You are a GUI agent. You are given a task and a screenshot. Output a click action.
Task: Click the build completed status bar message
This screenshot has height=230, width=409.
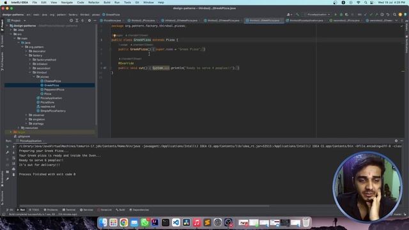(43, 215)
